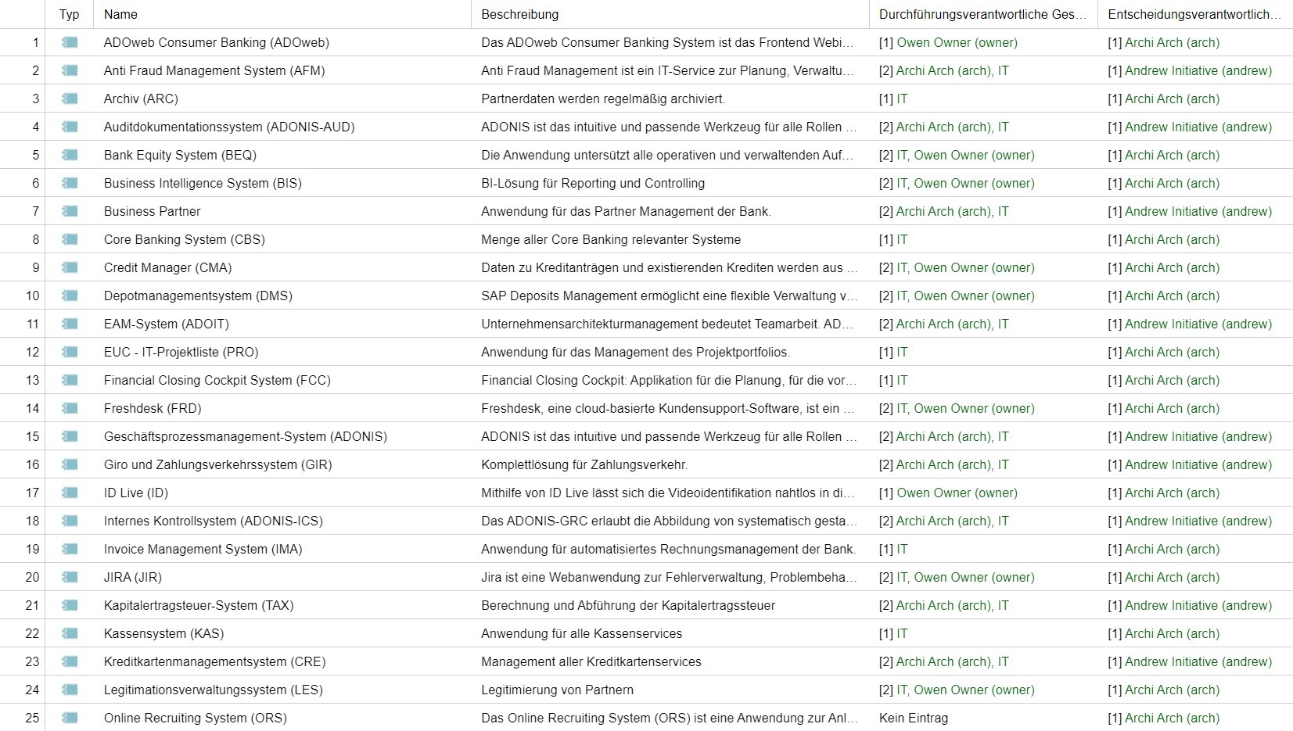Open IT link in Core Banking System row

pyautogui.click(x=903, y=239)
